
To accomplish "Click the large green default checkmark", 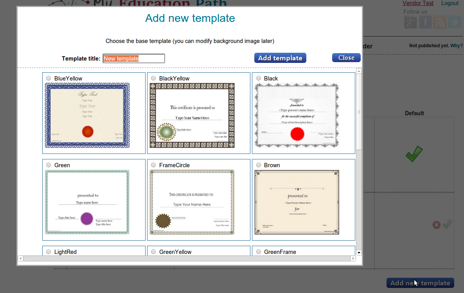I will 414,154.
